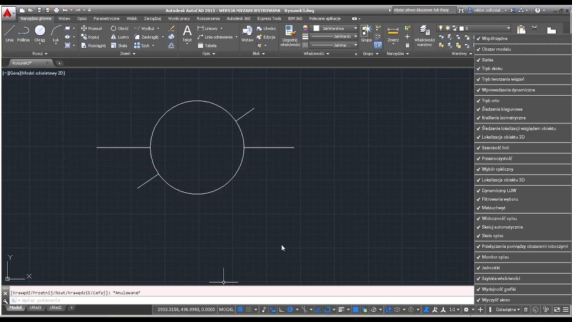Click the Szyk array tool
The height and width of the screenshot is (322, 572).
coord(142,45)
